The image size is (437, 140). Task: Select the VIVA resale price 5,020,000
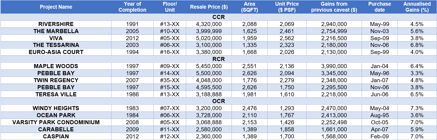(209, 38)
